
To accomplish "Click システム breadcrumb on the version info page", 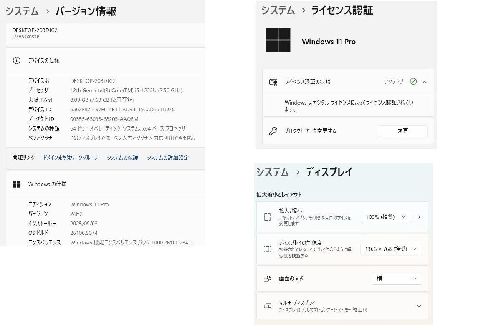I will [22, 12].
